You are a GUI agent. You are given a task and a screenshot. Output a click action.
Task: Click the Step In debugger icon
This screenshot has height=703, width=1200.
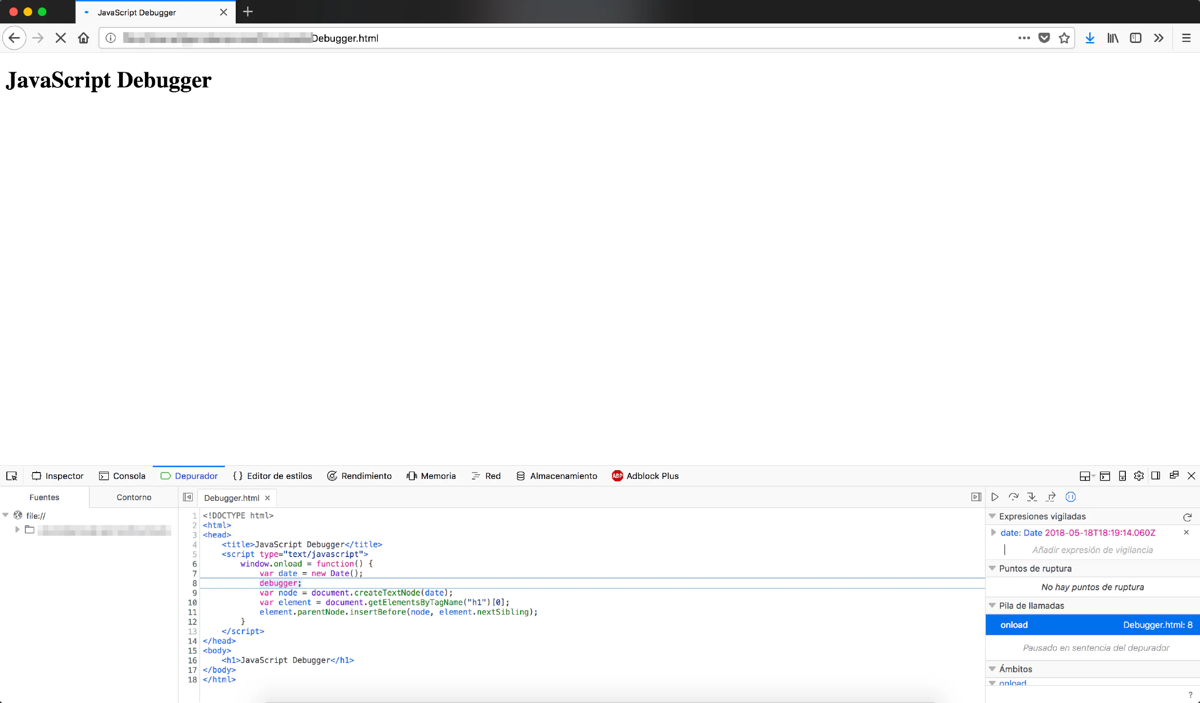[1032, 497]
